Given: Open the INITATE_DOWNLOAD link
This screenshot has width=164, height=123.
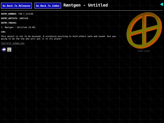Looking at the screenshot, I should [x=13, y=43].
